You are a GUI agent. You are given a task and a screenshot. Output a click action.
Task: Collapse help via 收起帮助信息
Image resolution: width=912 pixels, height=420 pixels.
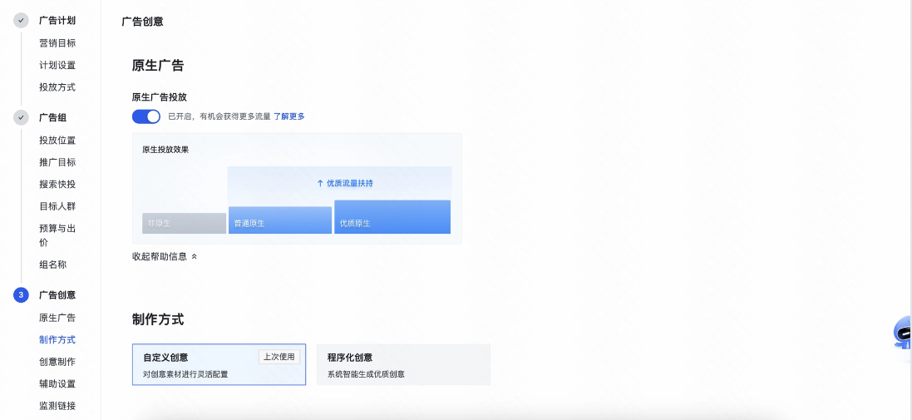point(160,256)
